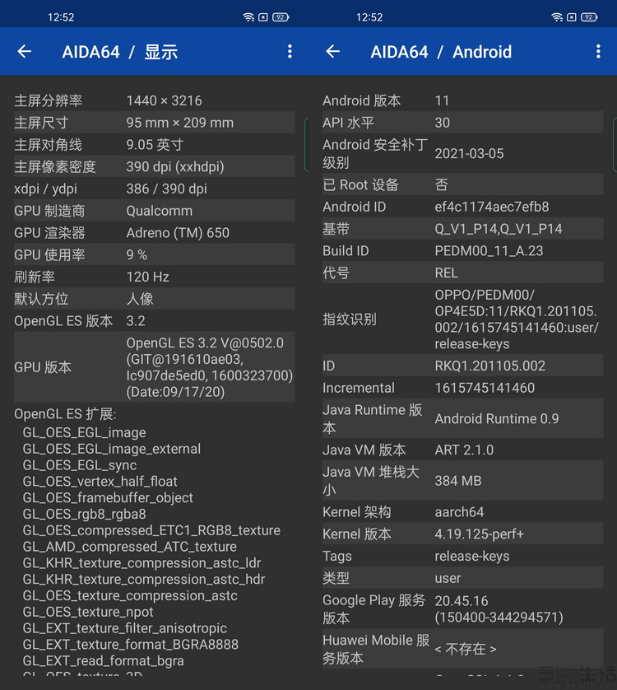Go back from the AIDA64 显示 screen

pos(24,52)
